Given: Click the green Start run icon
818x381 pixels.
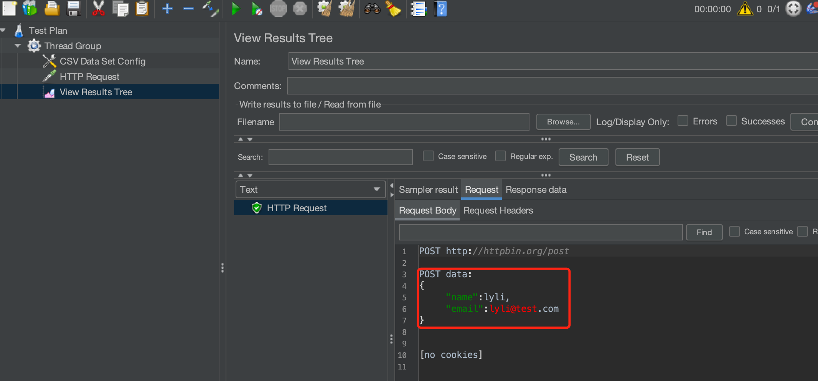Looking at the screenshot, I should point(236,8).
